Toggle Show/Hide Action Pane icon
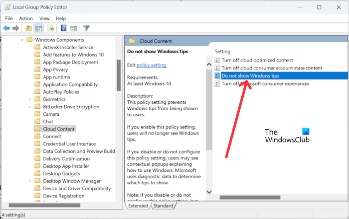 [73, 28]
